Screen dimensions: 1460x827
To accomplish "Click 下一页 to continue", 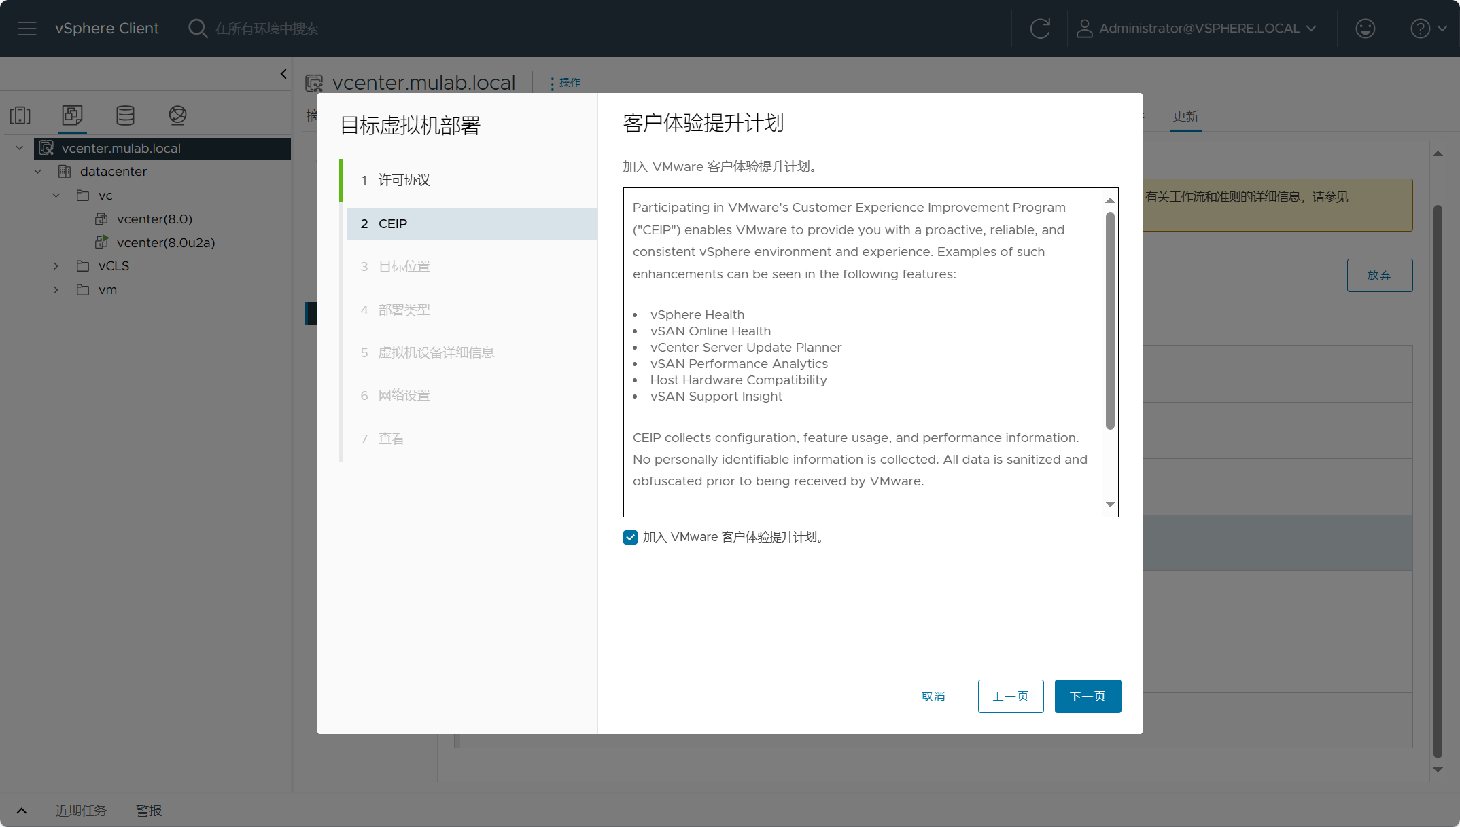I will (x=1088, y=696).
